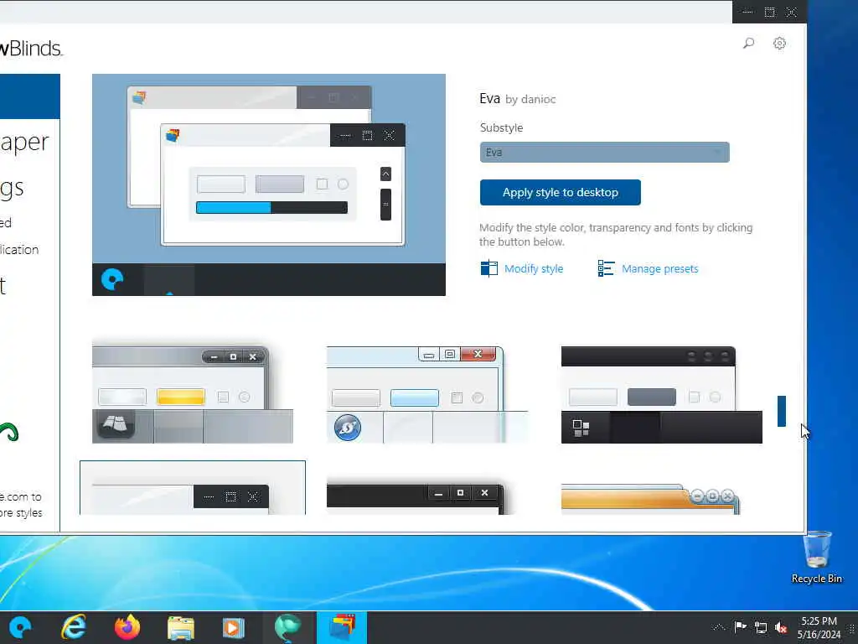The height and width of the screenshot is (644, 858).
Task: Select the dark titlebar style thumbnail
Action: pyautogui.click(x=662, y=394)
